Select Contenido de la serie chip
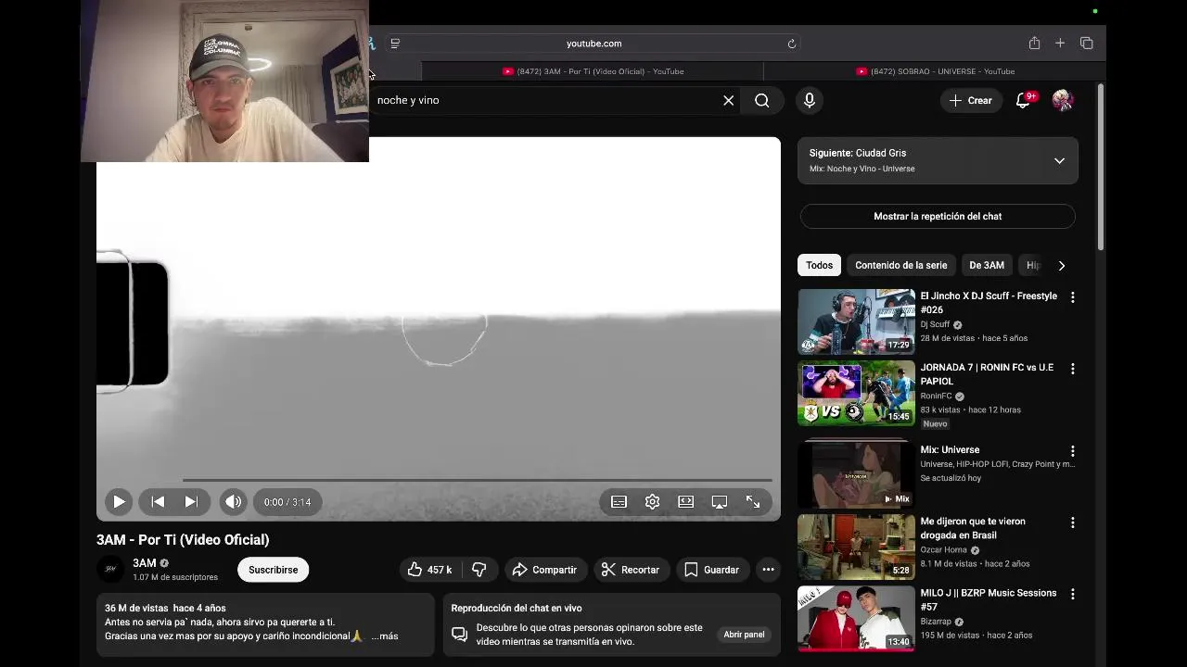This screenshot has height=667, width=1187. click(901, 265)
